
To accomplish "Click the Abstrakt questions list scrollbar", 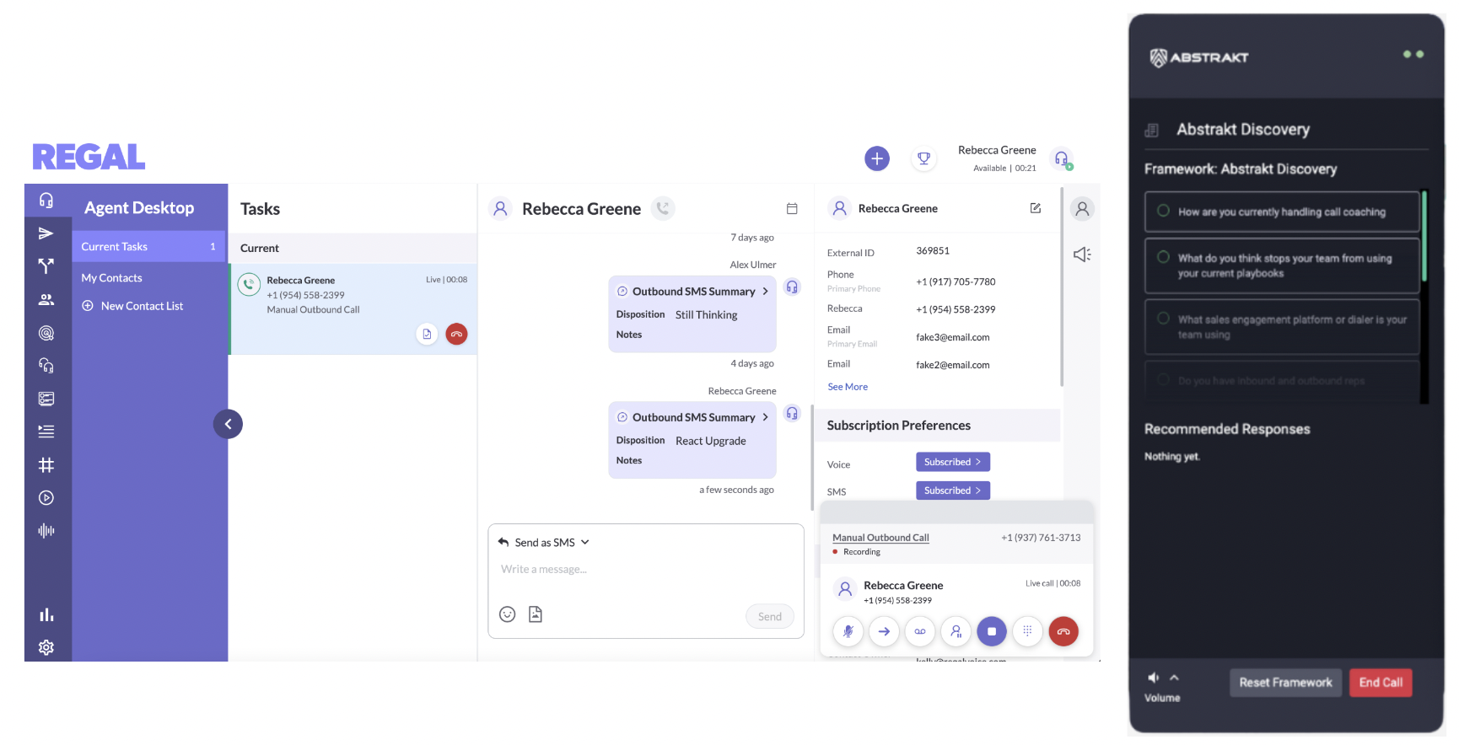I will [1424, 236].
